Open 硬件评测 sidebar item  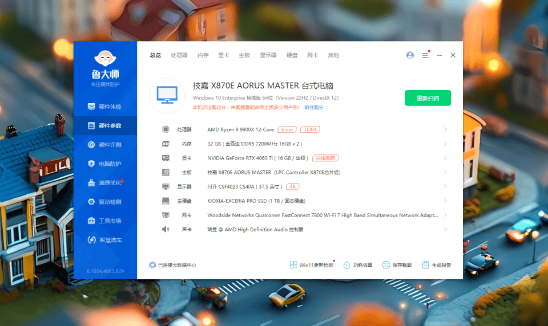pos(105,145)
